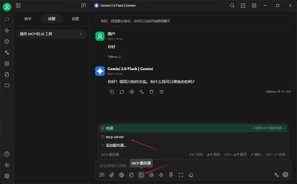Open the mini apps grid sidebar icon
This screenshot has height=184, width=297.
[x=7, y=64]
